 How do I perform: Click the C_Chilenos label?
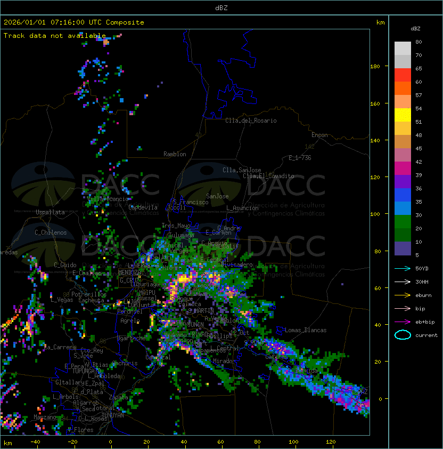click(x=51, y=232)
